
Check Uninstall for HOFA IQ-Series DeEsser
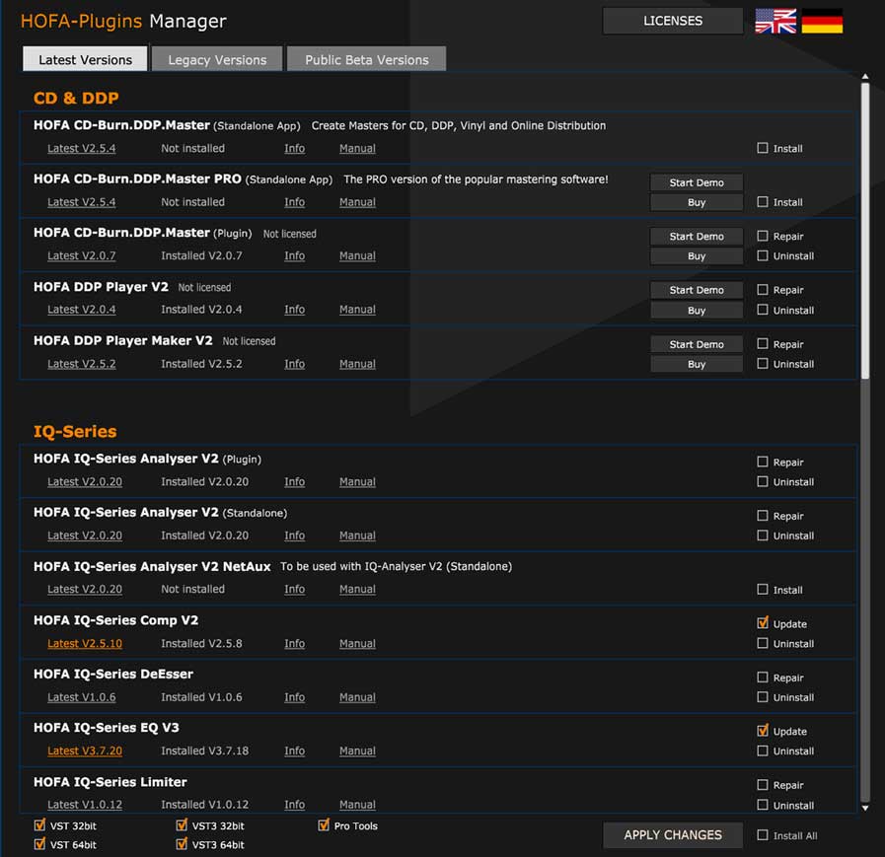[x=763, y=697]
